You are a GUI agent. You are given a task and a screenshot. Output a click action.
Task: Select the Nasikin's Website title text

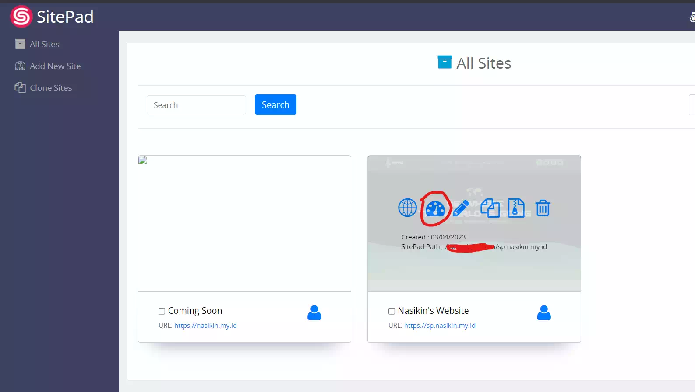pos(433,311)
